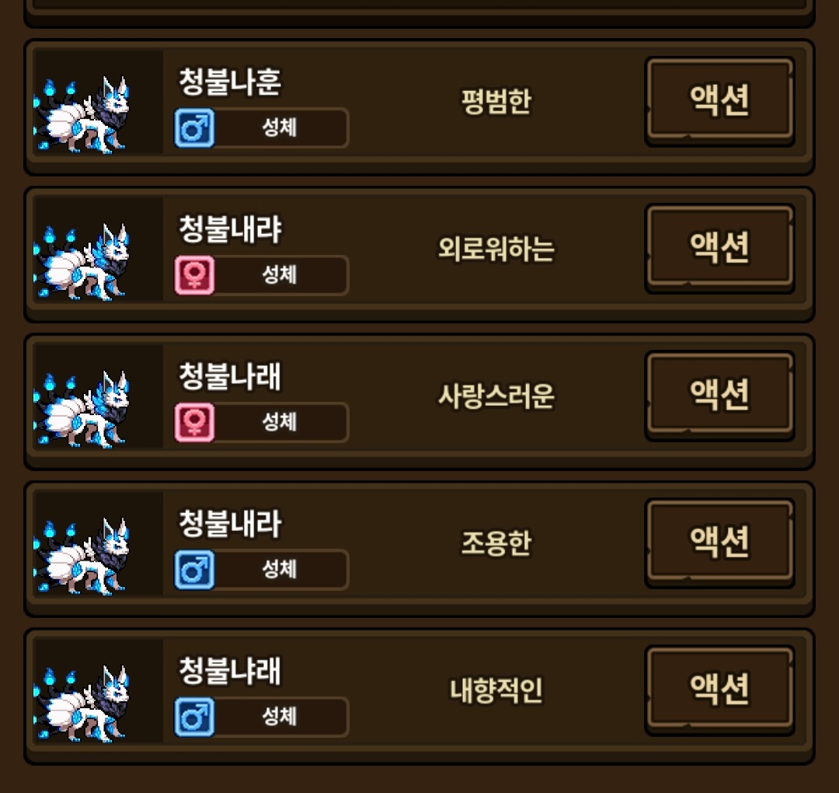839x793 pixels.
Task: Tap 액션 button in 조용한 row
Action: coord(719,543)
